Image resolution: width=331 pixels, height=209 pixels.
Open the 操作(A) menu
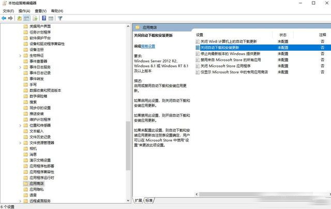(x=24, y=10)
